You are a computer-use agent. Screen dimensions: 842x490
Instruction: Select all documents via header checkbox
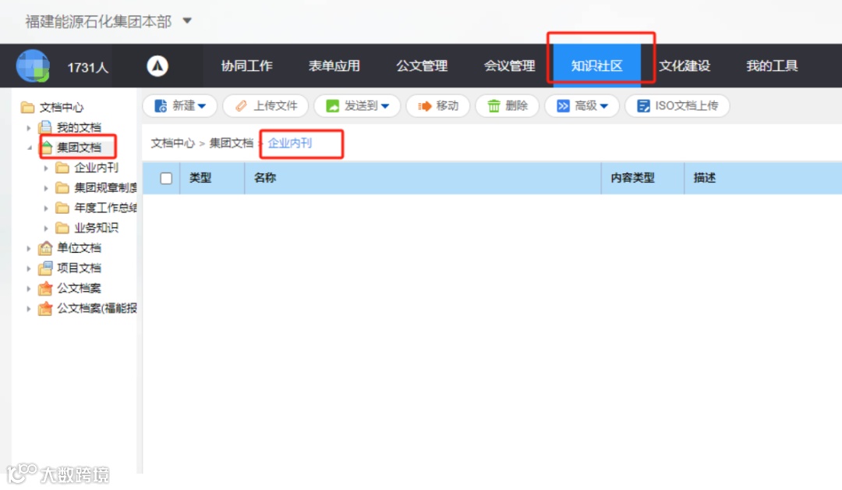point(167,178)
